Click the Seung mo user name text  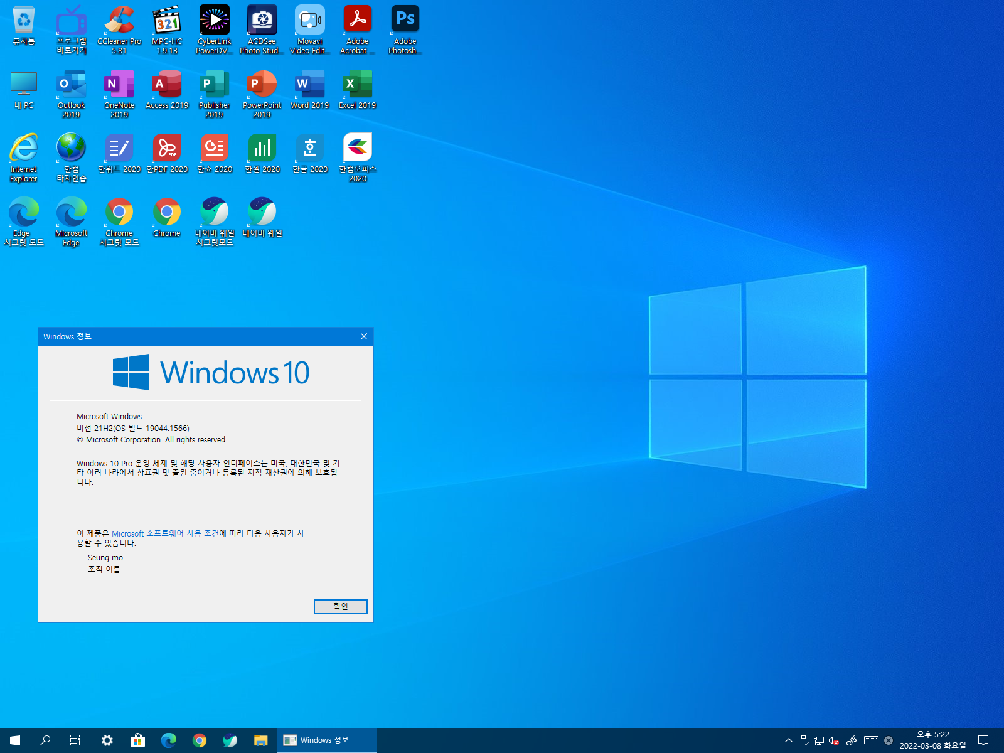pyautogui.click(x=105, y=557)
